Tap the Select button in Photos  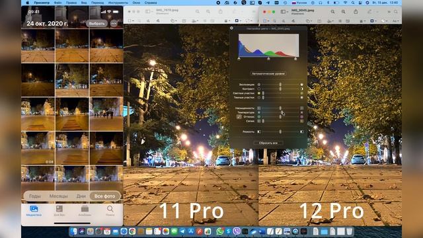click(x=96, y=24)
